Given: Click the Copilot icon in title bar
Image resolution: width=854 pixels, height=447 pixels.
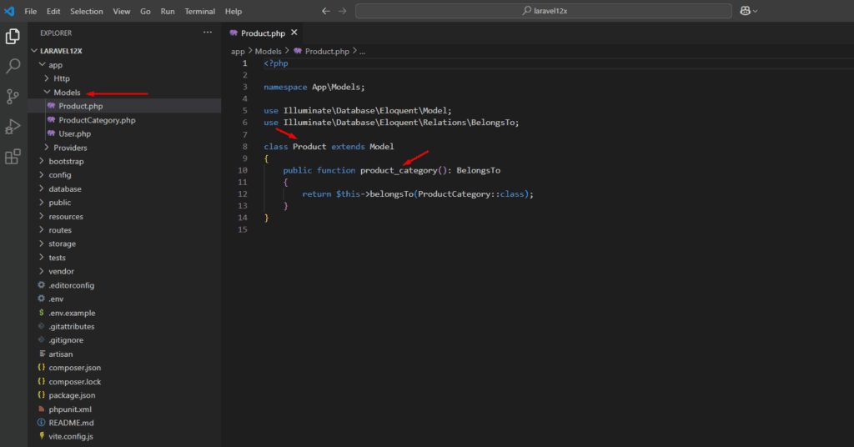Looking at the screenshot, I should [x=746, y=11].
